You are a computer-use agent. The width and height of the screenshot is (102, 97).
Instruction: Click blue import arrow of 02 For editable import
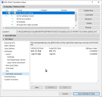pos(6,16)
